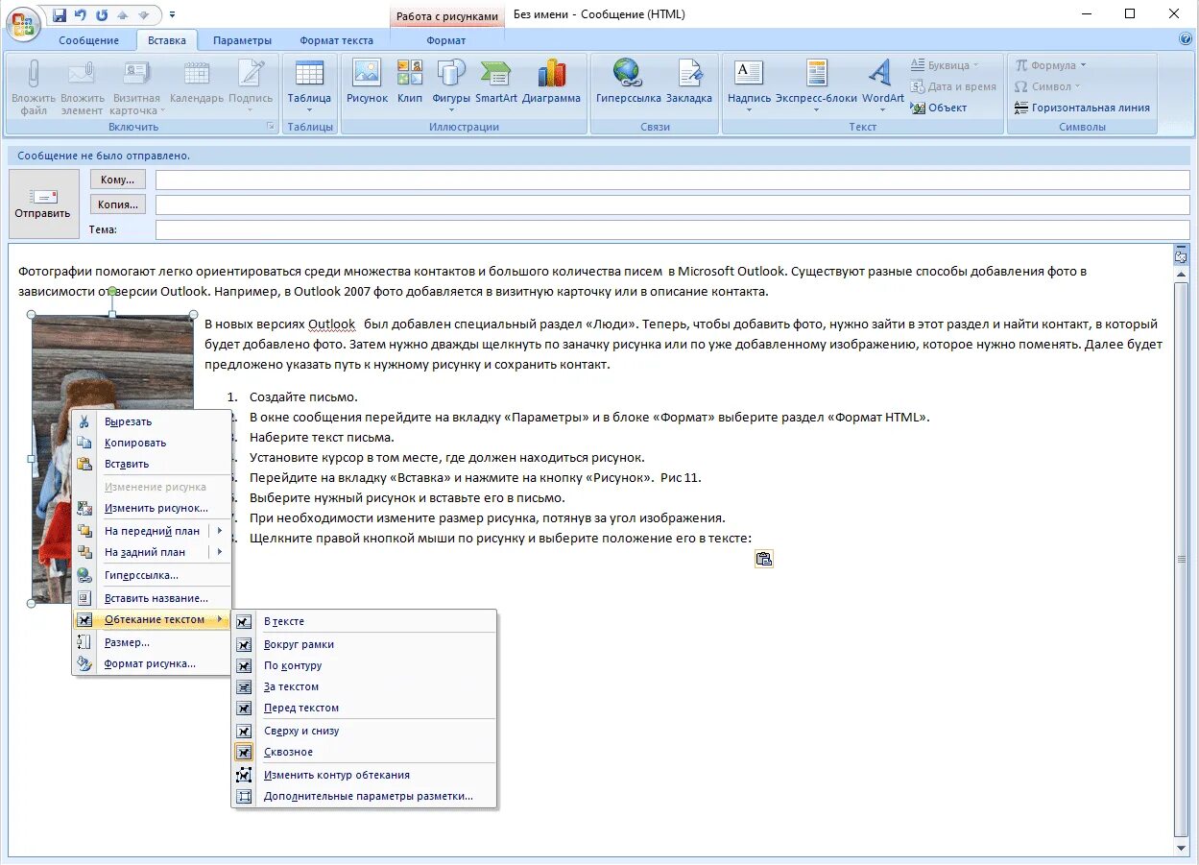
Task: Insert a Диаграмма chart
Action: point(551,82)
